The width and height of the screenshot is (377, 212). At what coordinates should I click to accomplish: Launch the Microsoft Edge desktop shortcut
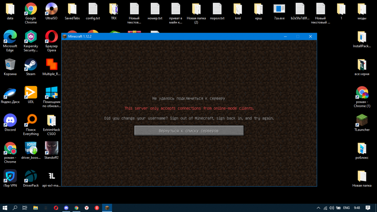[10, 41]
